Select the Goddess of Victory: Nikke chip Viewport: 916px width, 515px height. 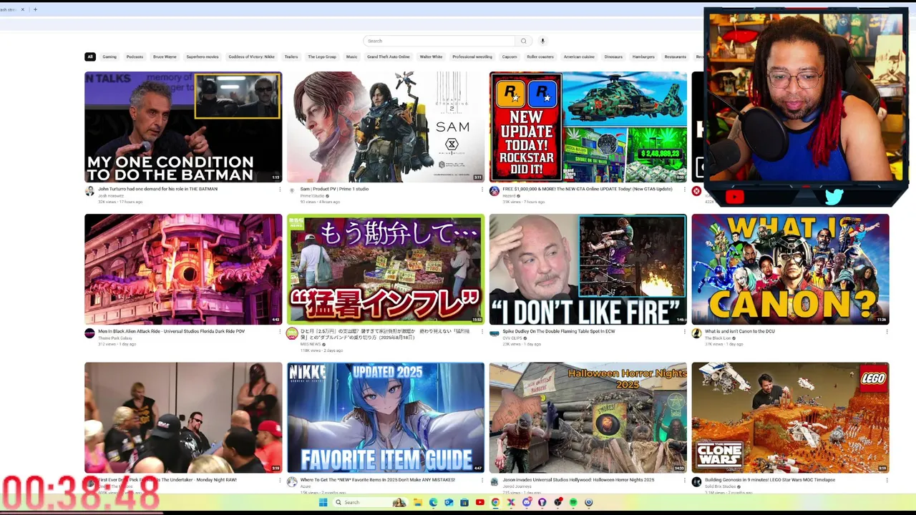[251, 57]
